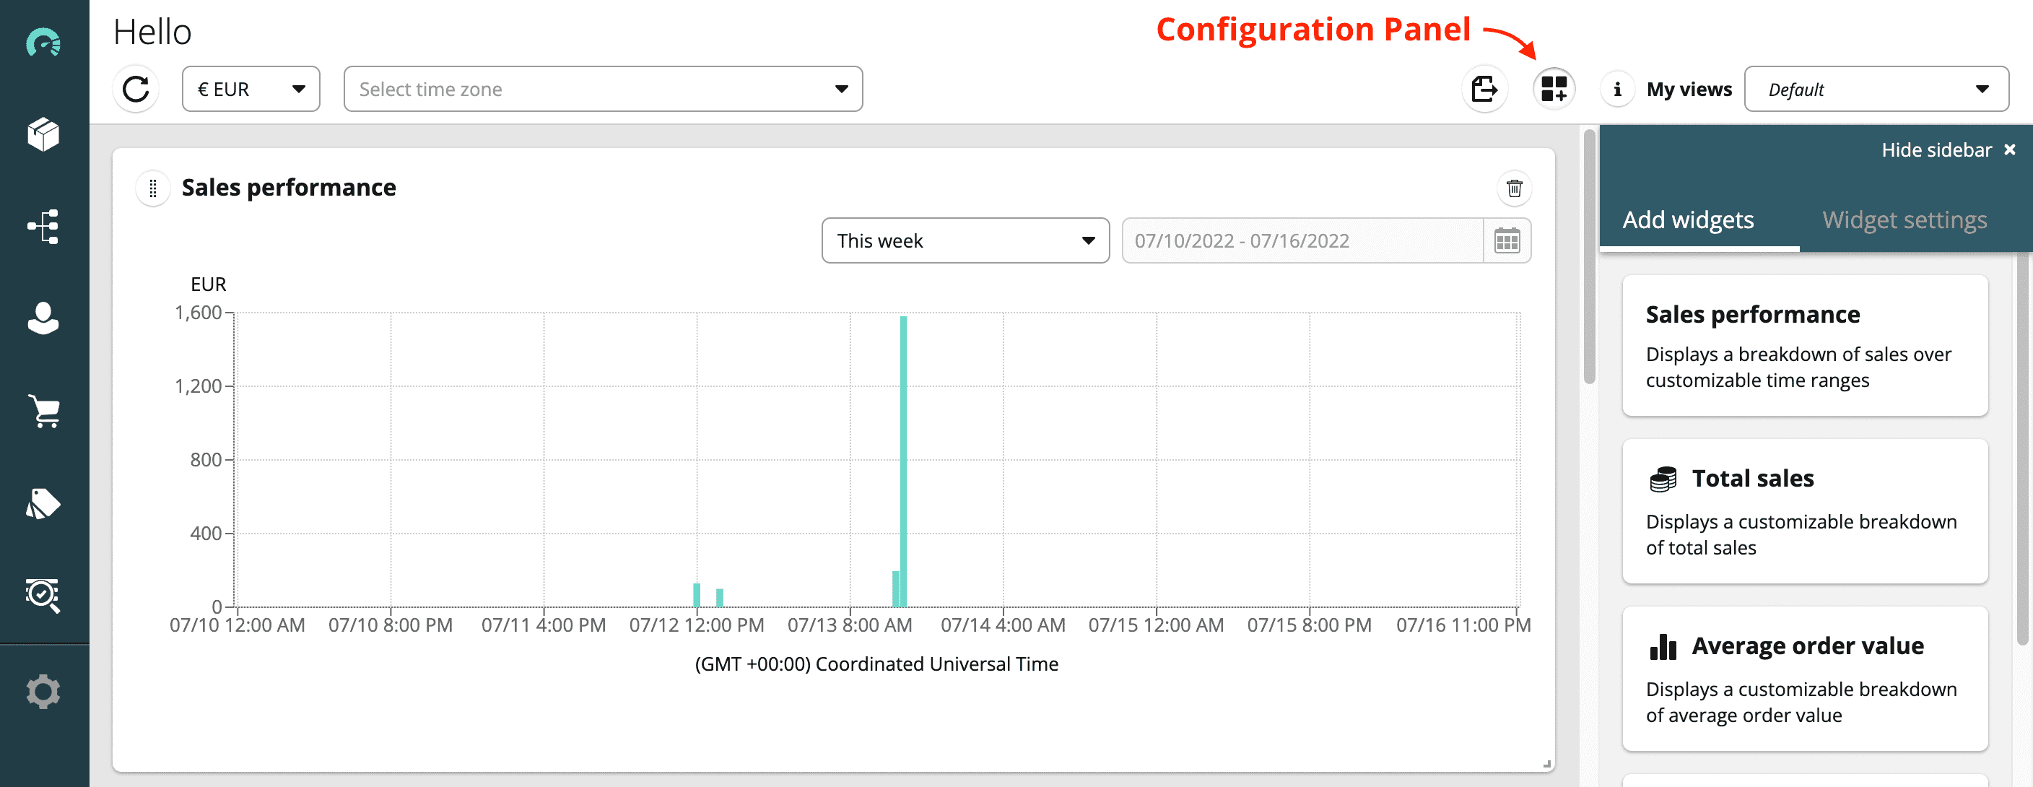This screenshot has height=787, width=2033.
Task: Open the settings gear icon in sidebar
Action: coord(43,692)
